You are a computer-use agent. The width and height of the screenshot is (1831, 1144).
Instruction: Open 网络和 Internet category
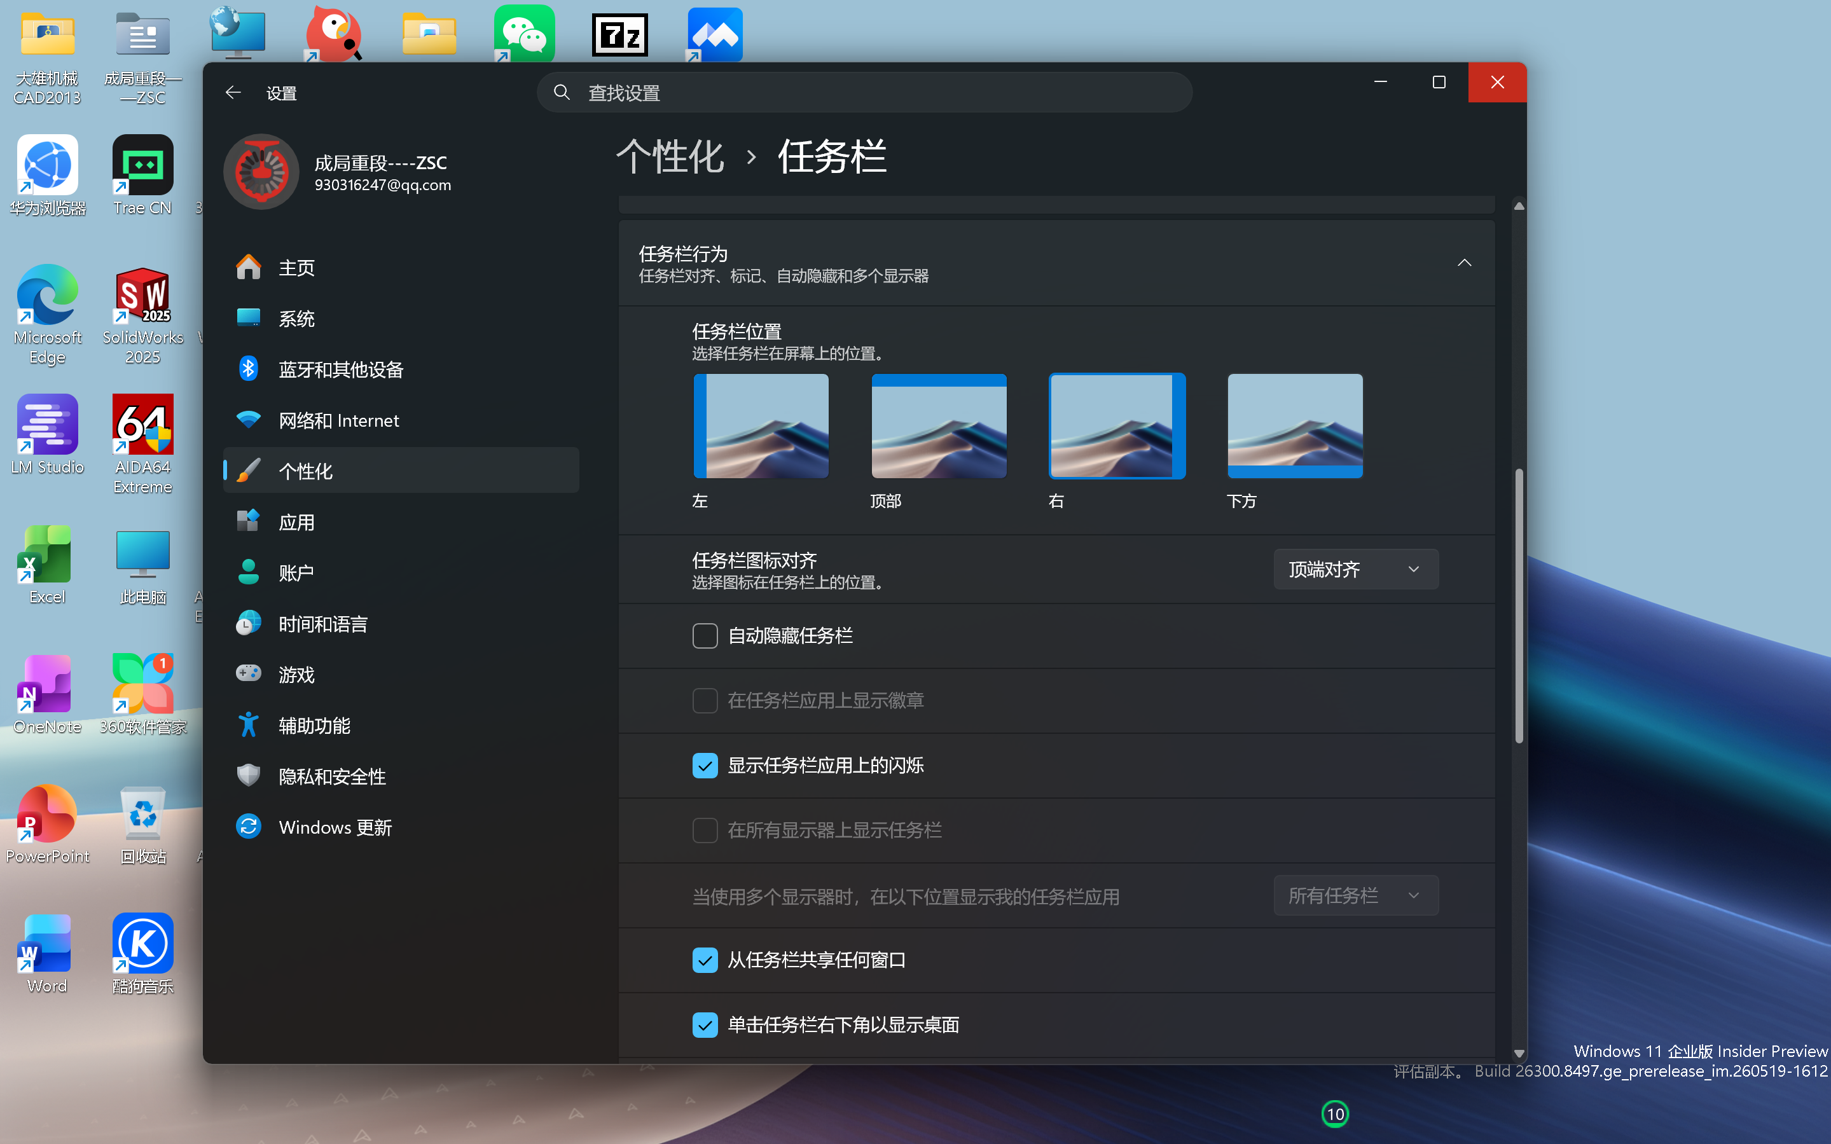pyautogui.click(x=401, y=420)
